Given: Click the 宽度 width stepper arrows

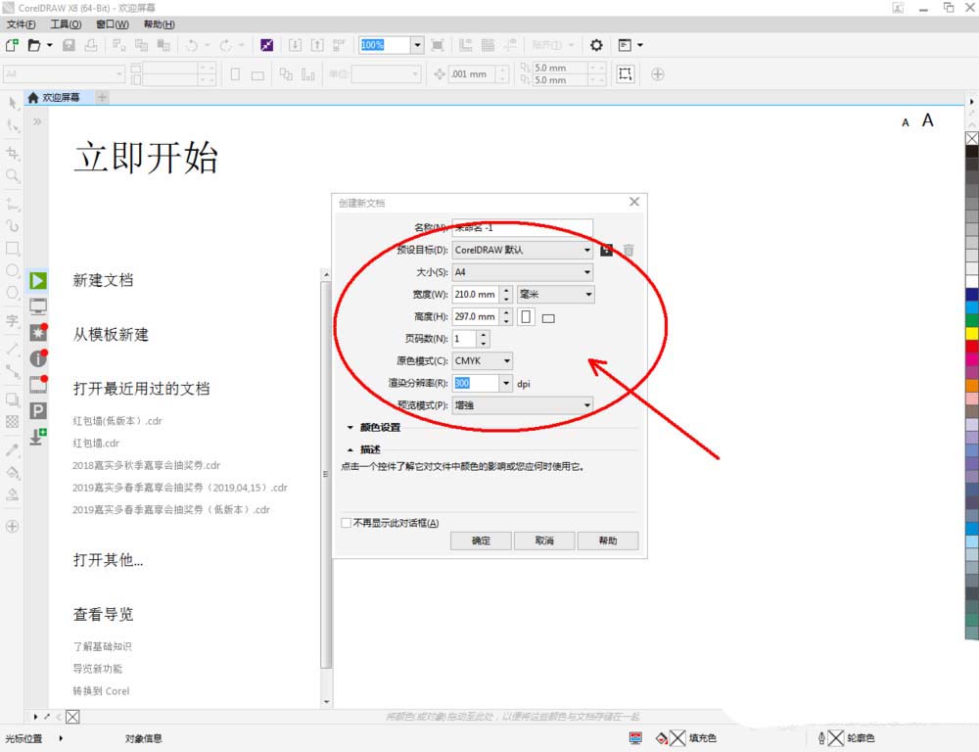Looking at the screenshot, I should click(506, 294).
